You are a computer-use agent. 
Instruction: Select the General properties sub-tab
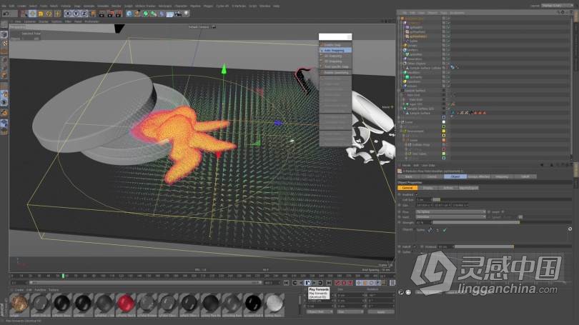[407, 188]
